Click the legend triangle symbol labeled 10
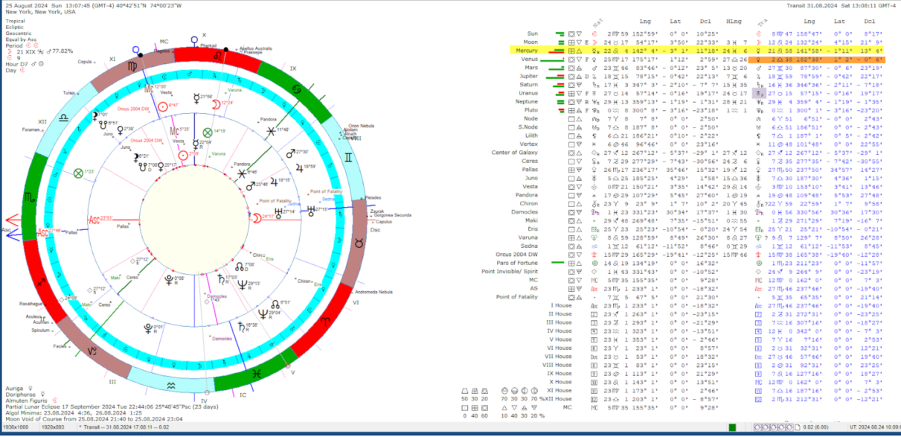This screenshot has width=901, height=437. coord(504,408)
